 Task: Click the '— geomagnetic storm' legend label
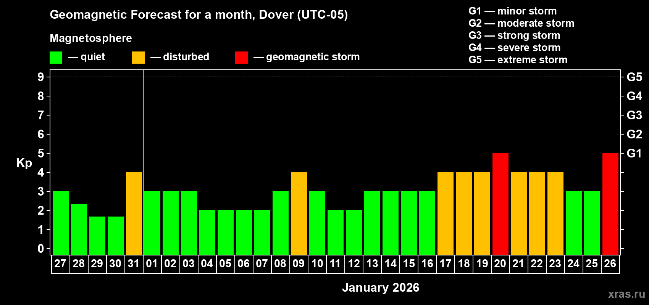(307, 57)
